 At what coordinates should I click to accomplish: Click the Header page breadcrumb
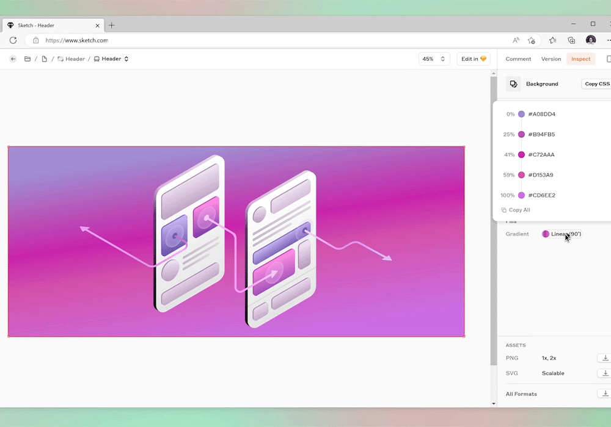[71, 59]
